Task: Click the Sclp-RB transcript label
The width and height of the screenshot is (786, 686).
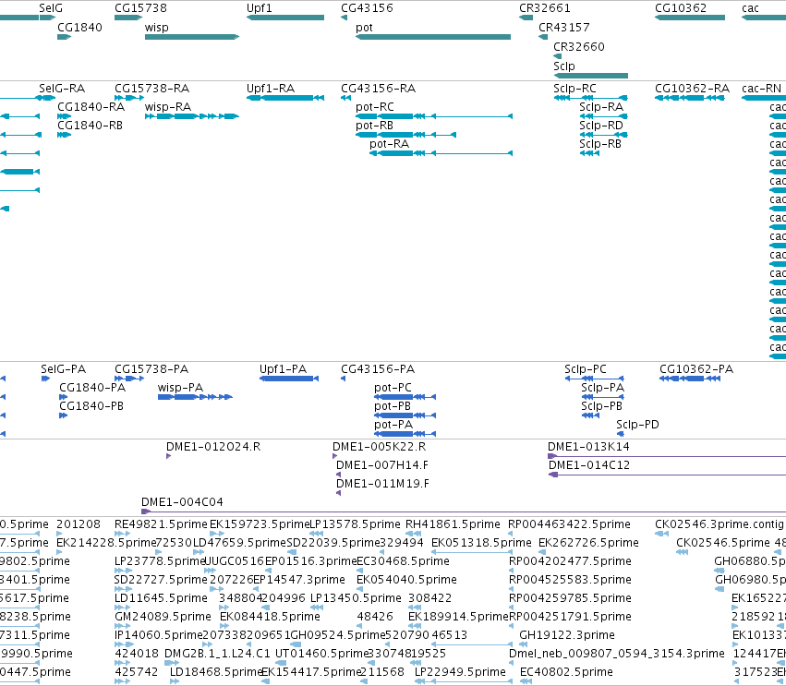Action: coord(600,144)
